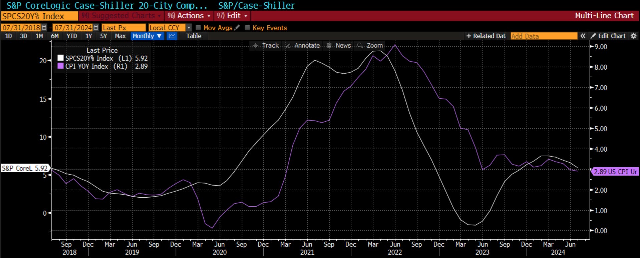Click the Edit Chart pencil button
Image resolution: width=640 pixels, height=258 pixels.
(608, 36)
